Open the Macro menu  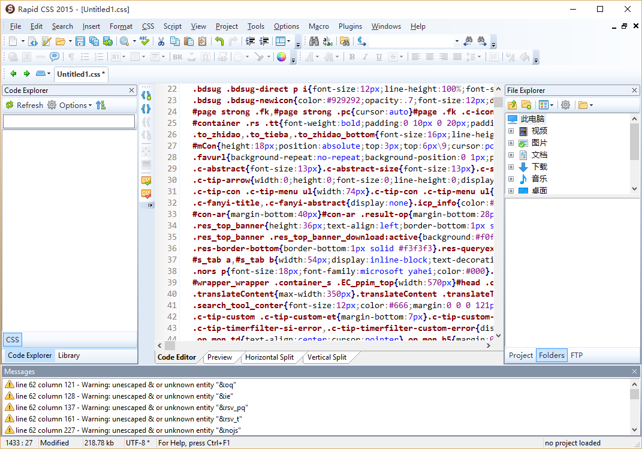click(318, 26)
